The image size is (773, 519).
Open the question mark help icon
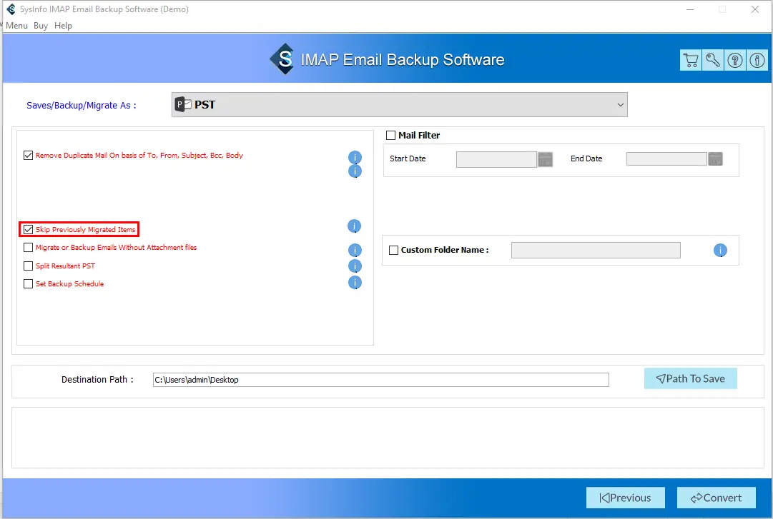[735, 60]
